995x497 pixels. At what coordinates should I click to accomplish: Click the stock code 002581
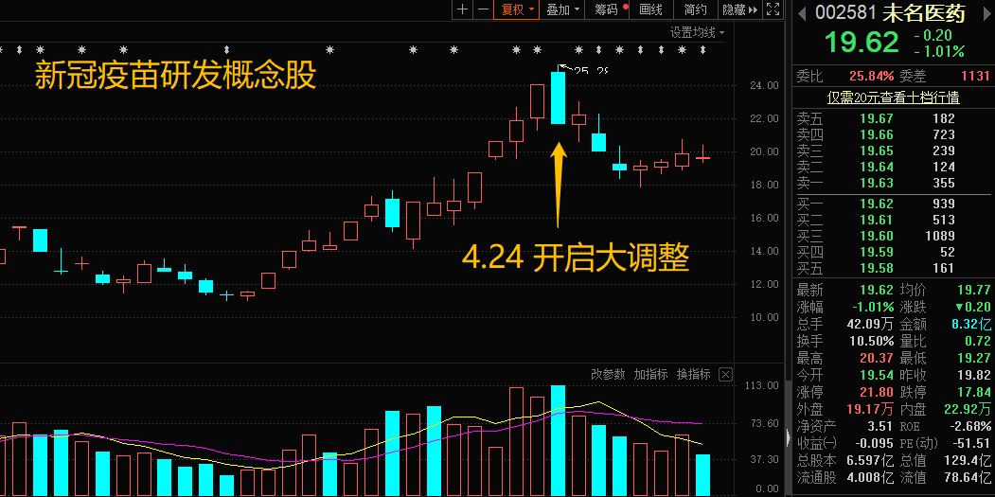(x=845, y=12)
